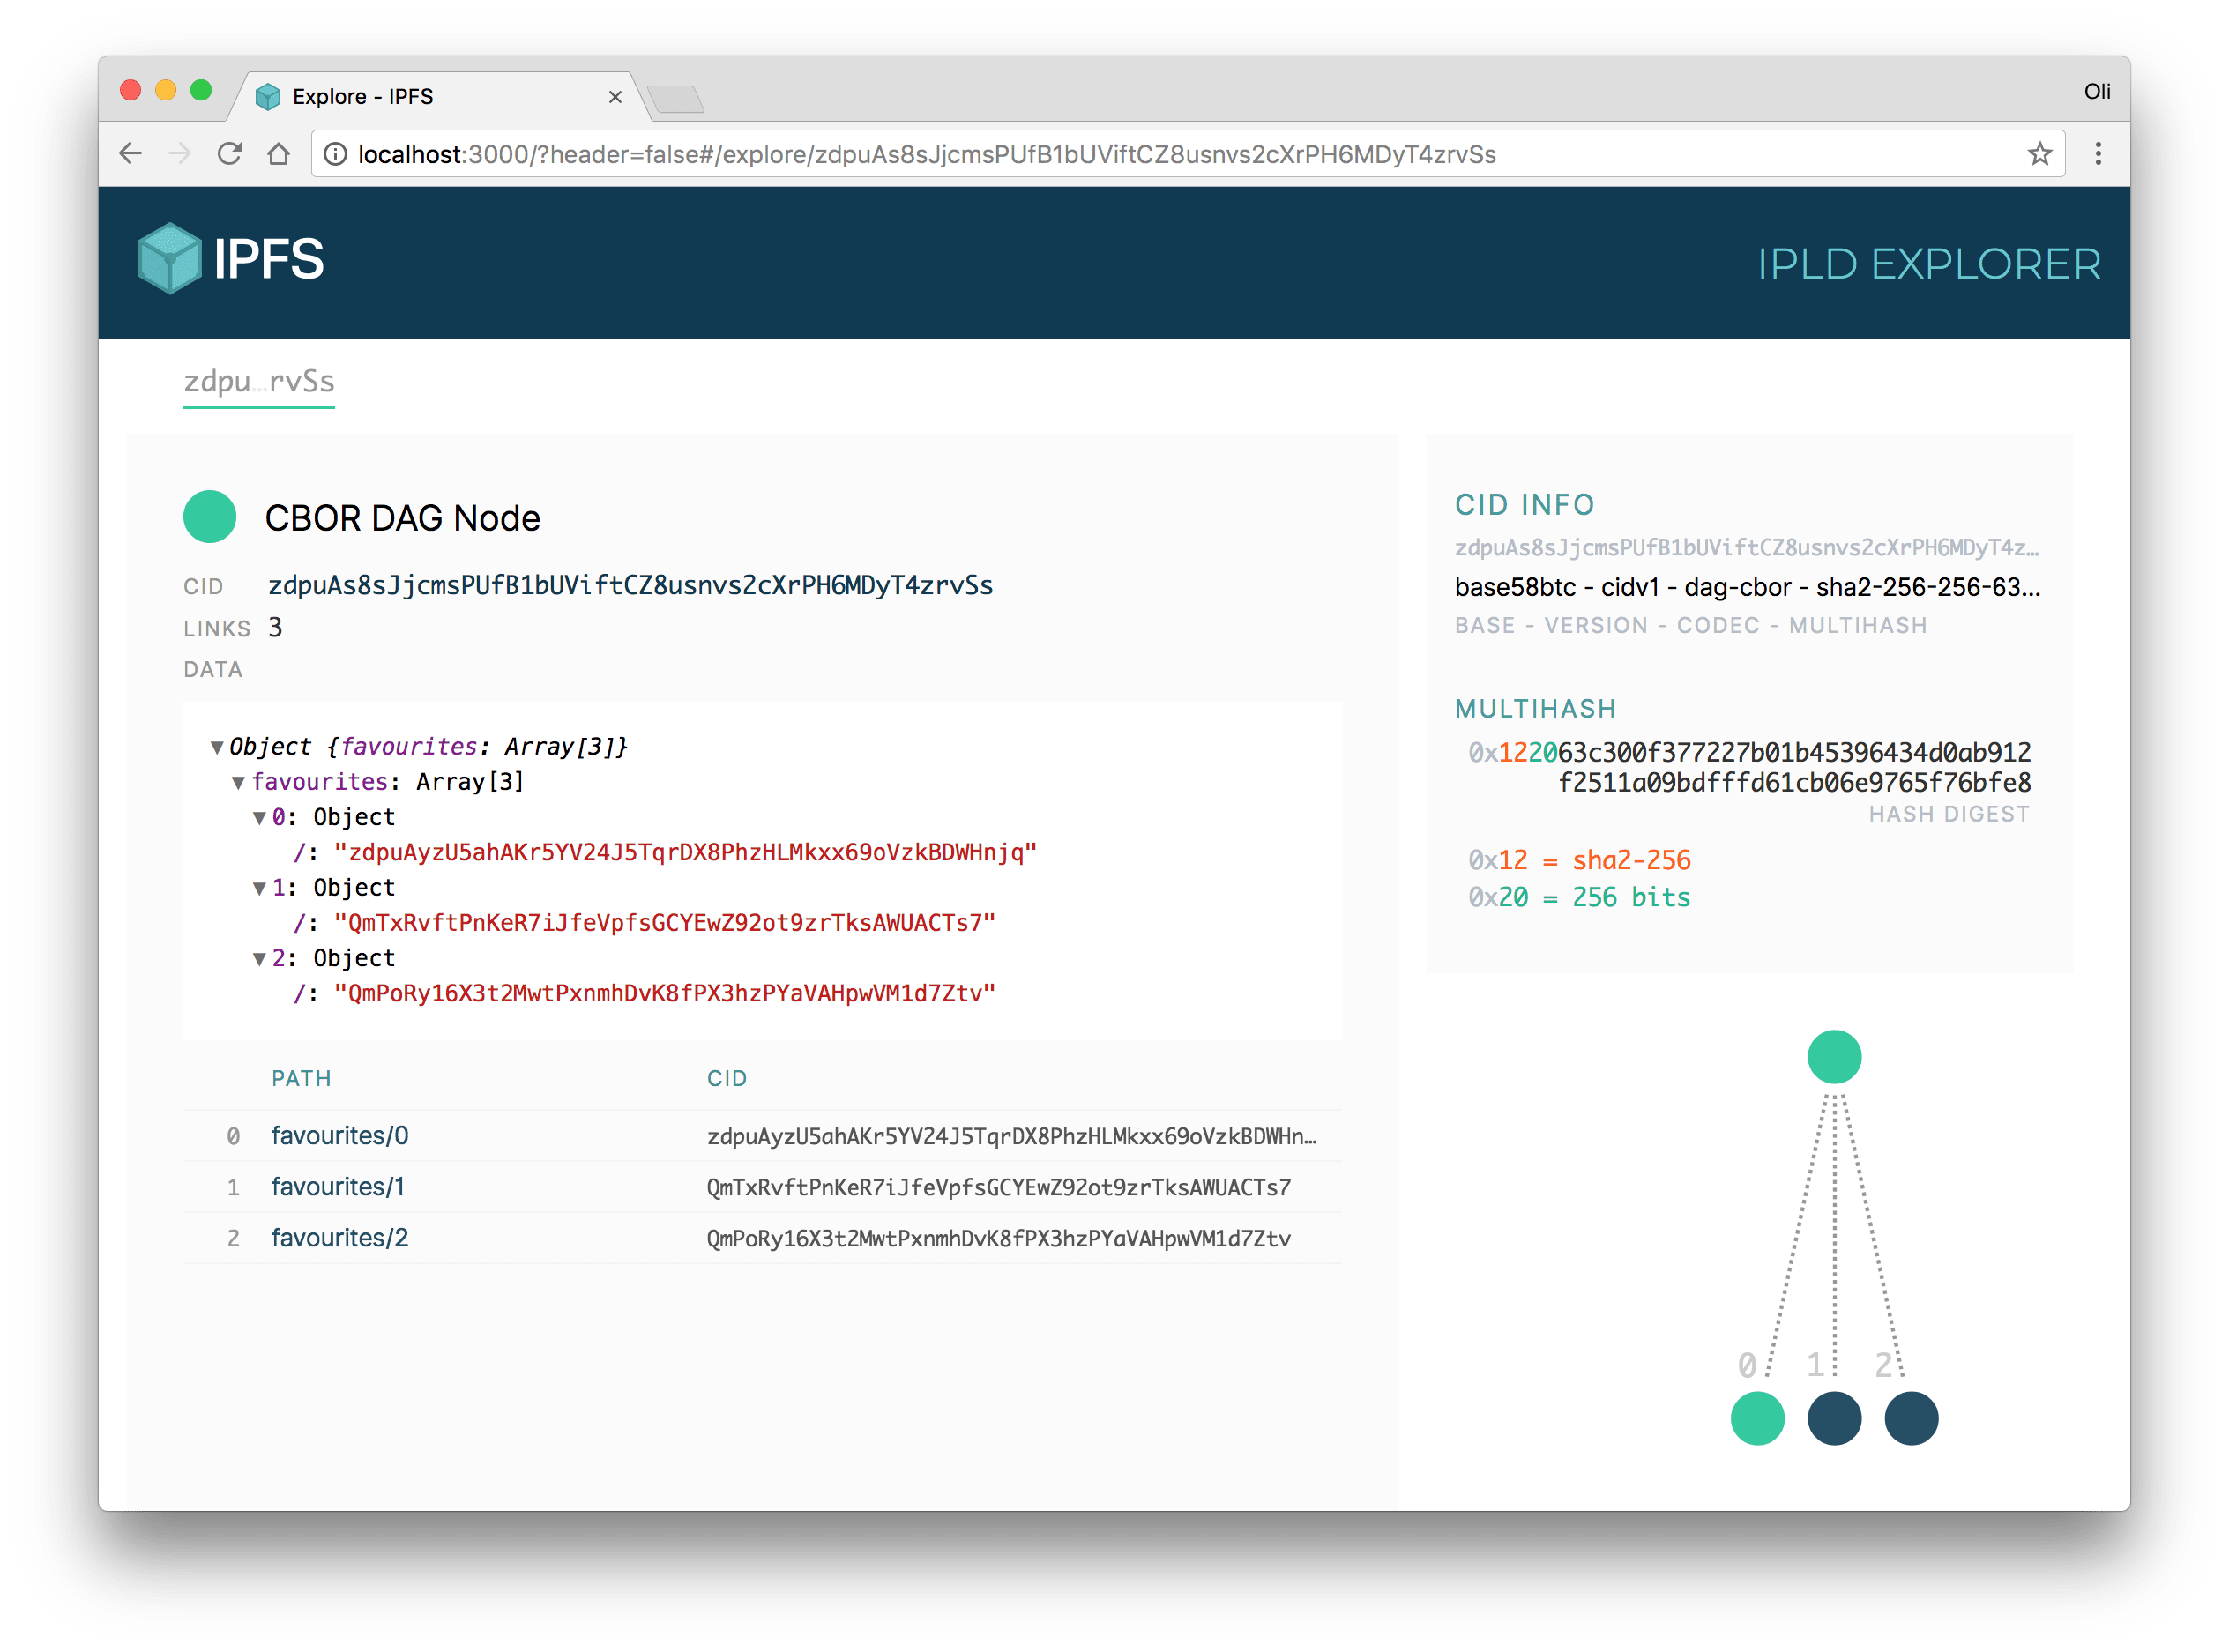The height and width of the screenshot is (1652, 2229).
Task: Select the dark graph node labeled 1
Action: 1834,1418
